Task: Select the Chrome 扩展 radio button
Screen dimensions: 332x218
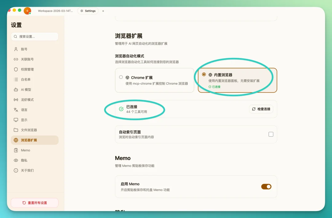Action: [x=121, y=77]
